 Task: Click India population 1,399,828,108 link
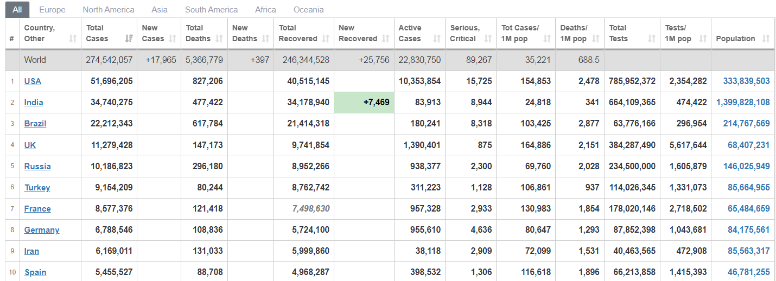click(743, 103)
